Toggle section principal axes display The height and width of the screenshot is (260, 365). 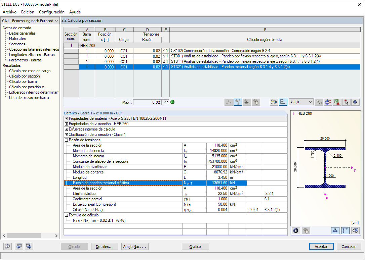click(345, 230)
